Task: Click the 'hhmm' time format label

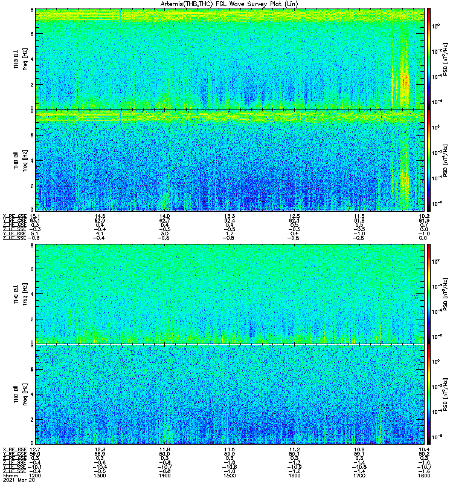Action: pyautogui.click(x=9, y=476)
